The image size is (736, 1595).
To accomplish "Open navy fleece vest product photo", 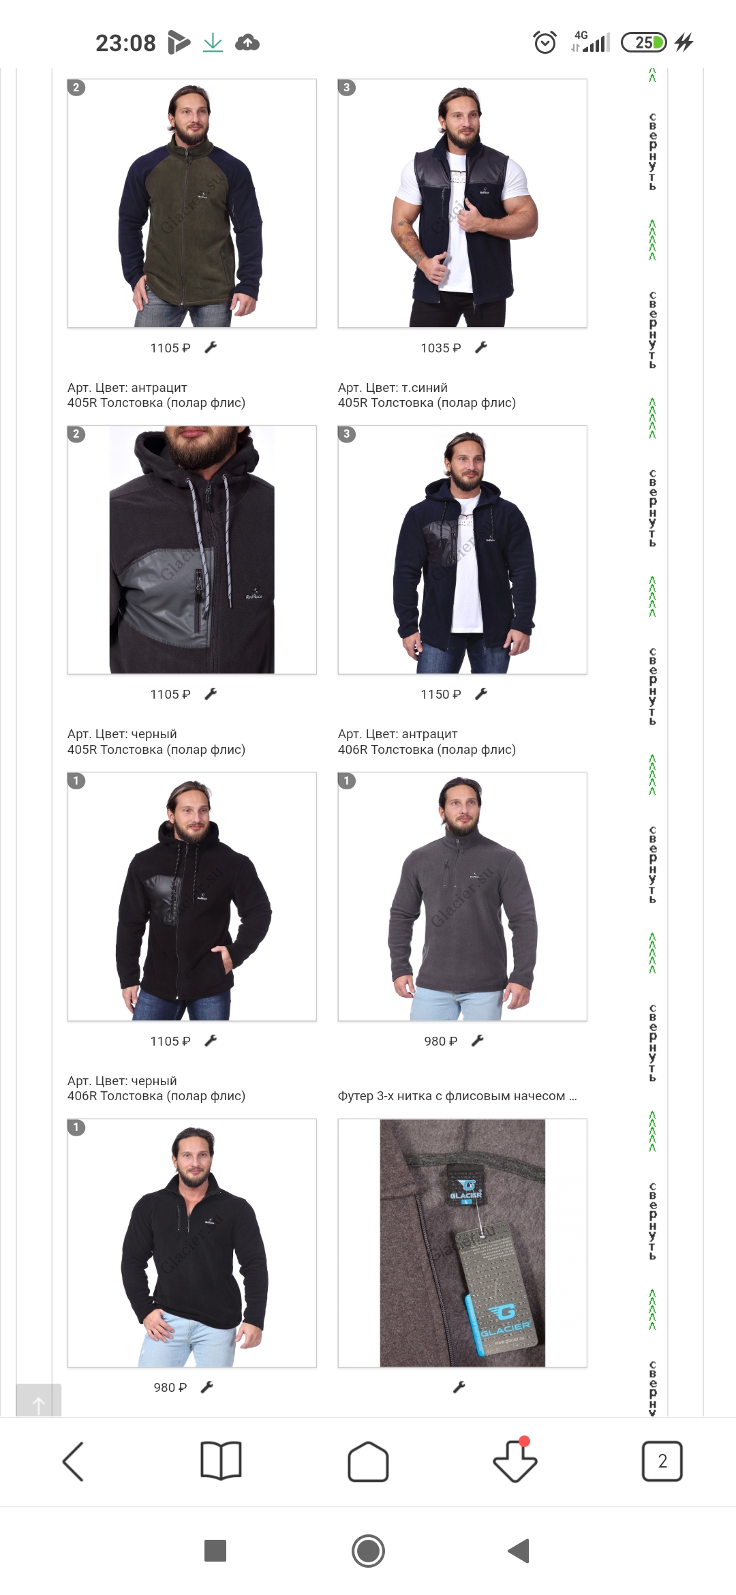I will click(x=462, y=203).
